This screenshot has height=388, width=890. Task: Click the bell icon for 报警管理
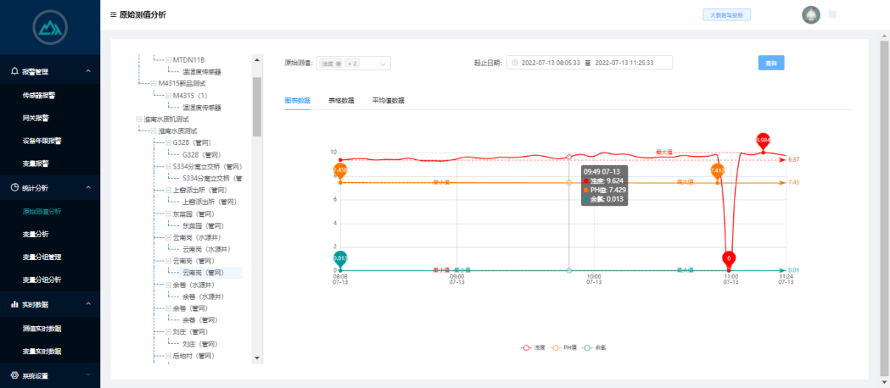[14, 72]
